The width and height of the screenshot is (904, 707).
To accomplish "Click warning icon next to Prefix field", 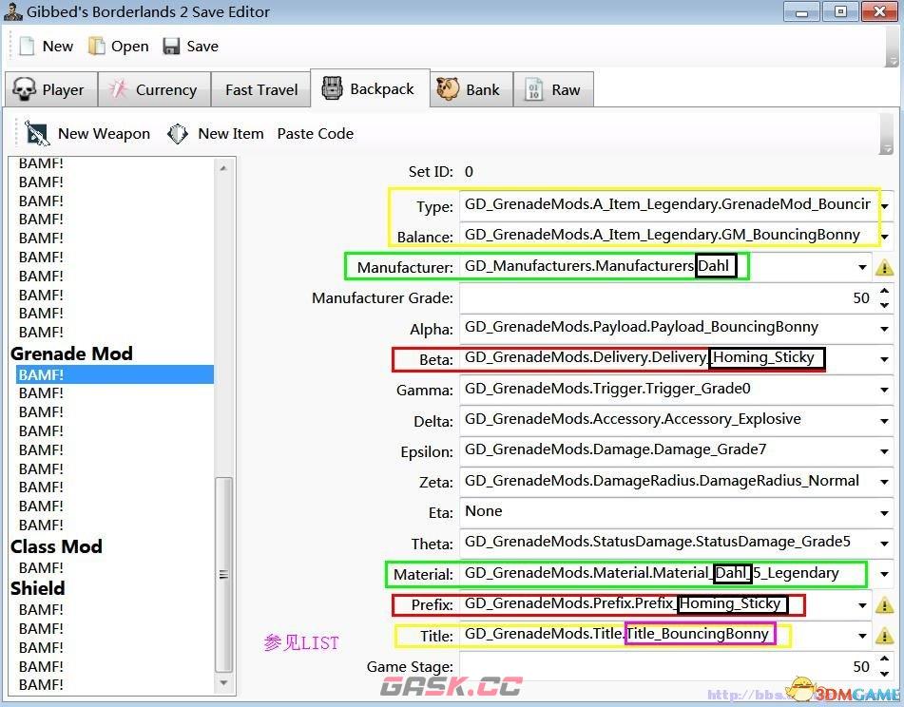I will (x=884, y=605).
